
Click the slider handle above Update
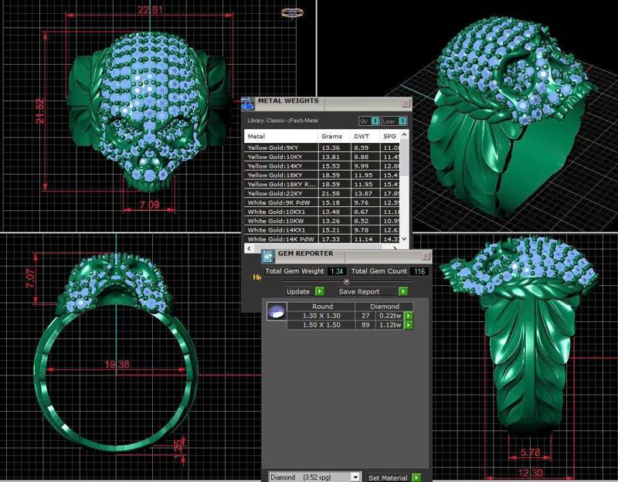pos(346,280)
